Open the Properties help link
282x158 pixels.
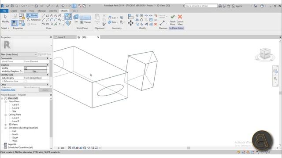(8, 90)
